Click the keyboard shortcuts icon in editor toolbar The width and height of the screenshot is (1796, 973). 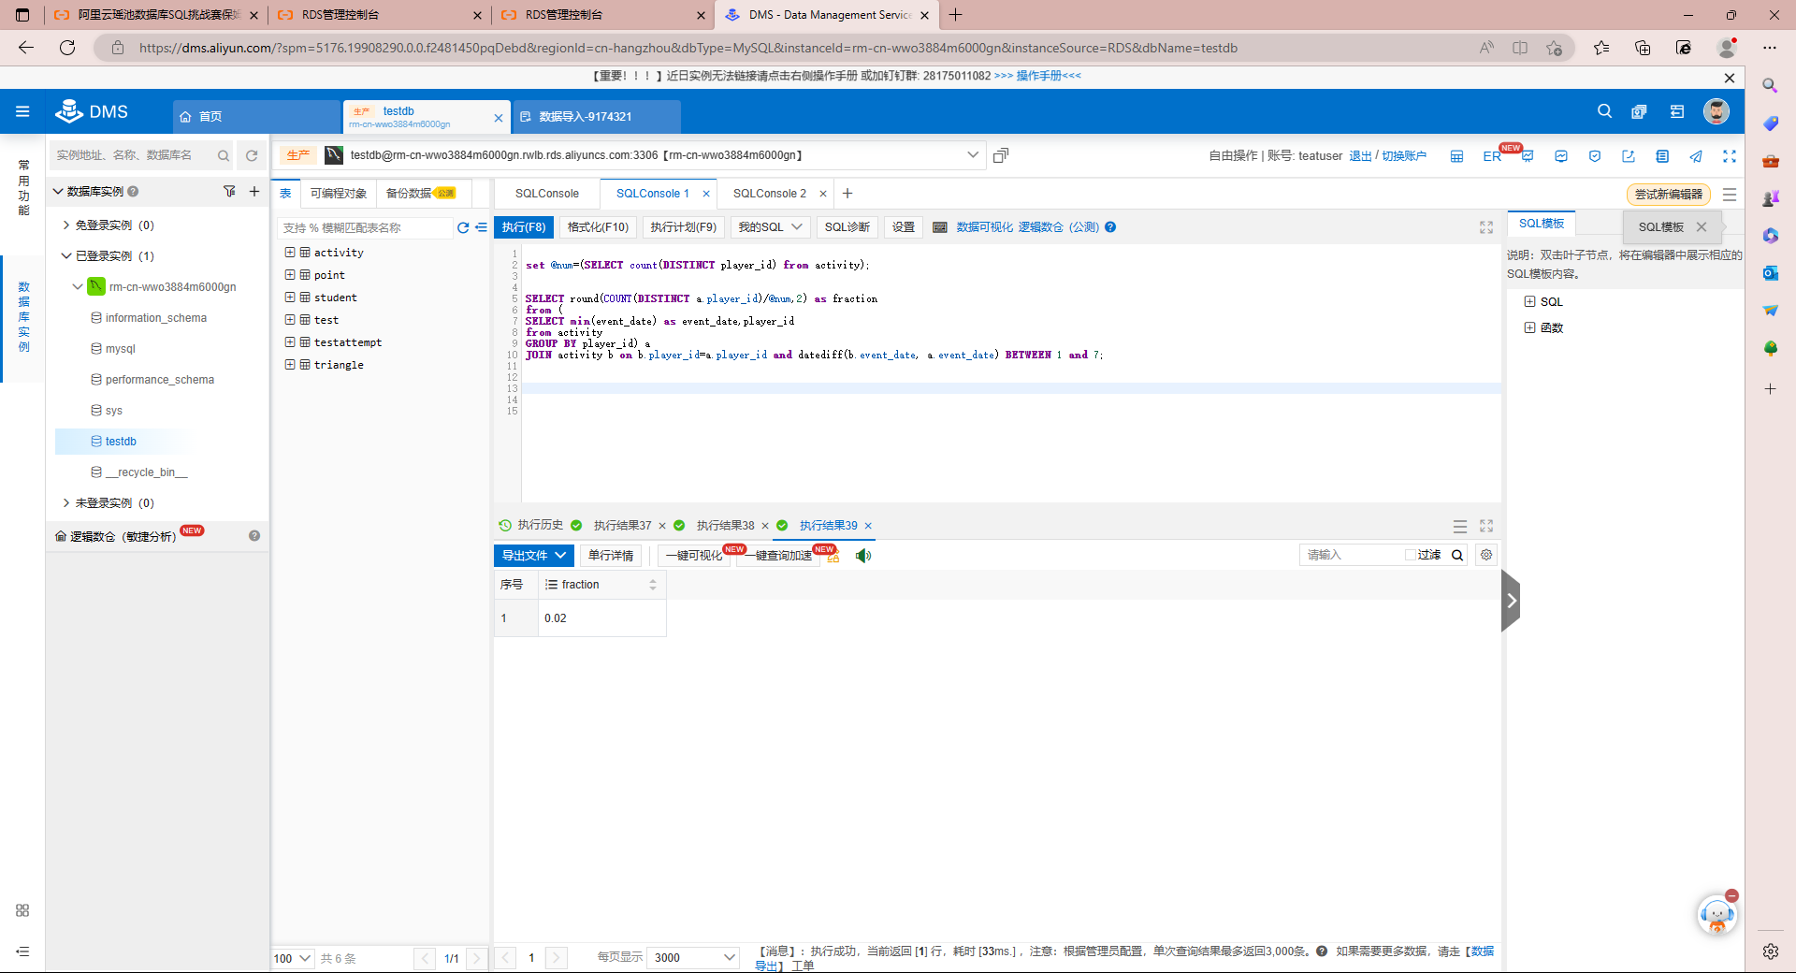coord(940,227)
